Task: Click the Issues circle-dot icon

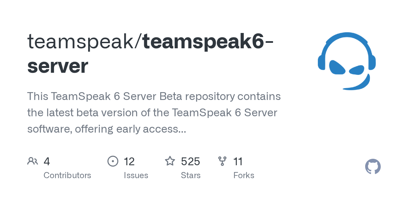Action: point(113,161)
